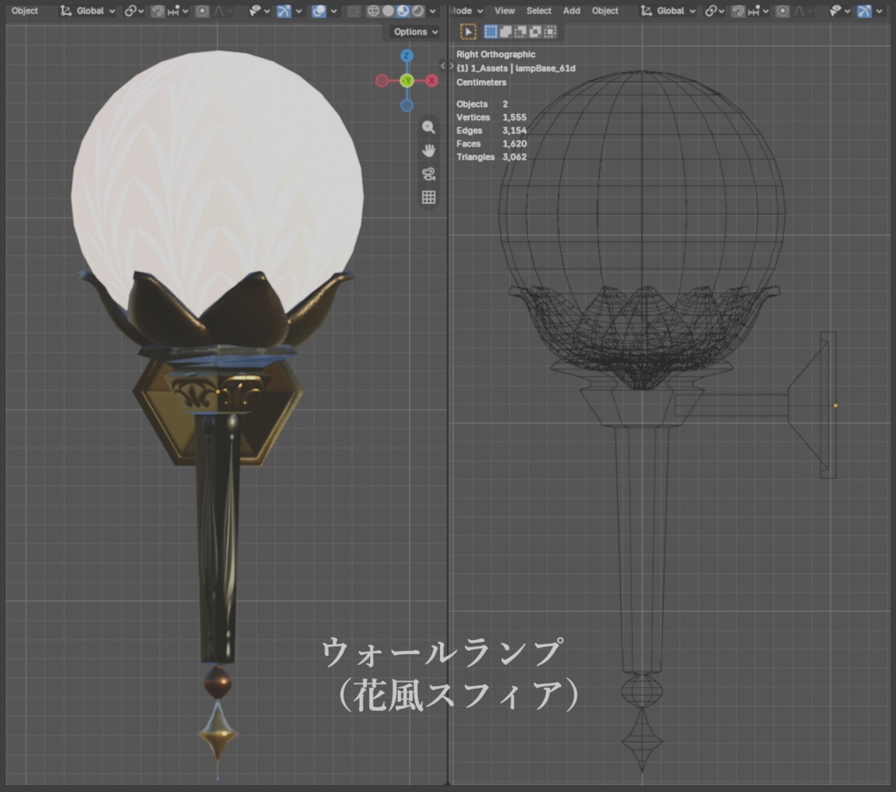
Task: Choose subtract selection mode
Action: [520, 32]
